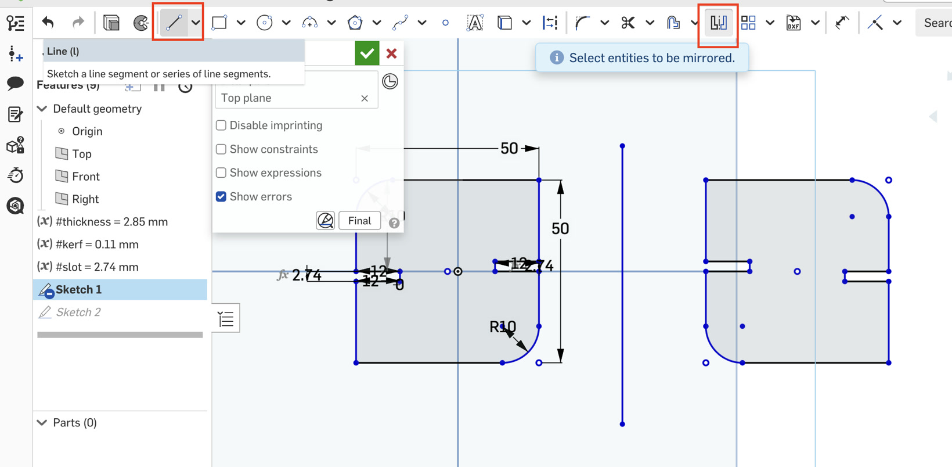Screen dimensions: 952x467
Task: Enable Show expressions checkbox
Action: [221, 173]
